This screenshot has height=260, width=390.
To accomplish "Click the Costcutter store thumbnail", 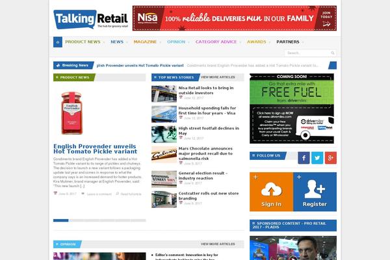I will 164,200.
